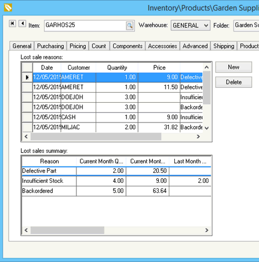Screen dimensions: 259x262
Task: Click the Delete button
Action: (234, 82)
